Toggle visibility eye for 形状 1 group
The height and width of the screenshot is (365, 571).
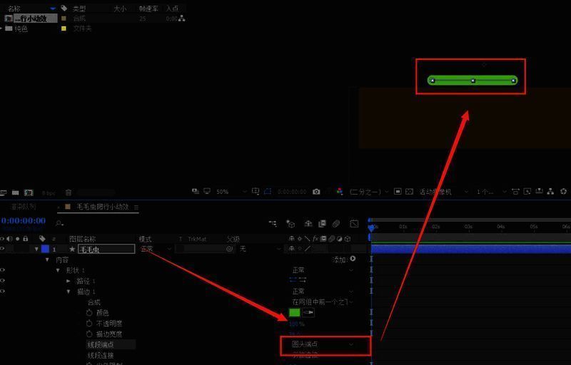coord(3,270)
